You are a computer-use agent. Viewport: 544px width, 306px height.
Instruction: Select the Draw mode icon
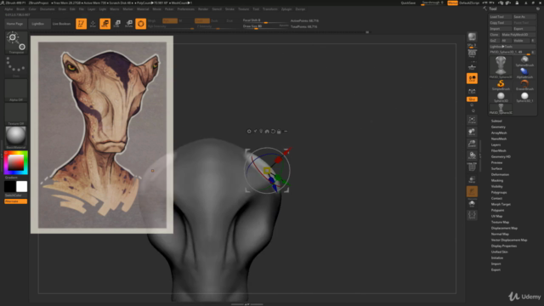coord(93,24)
